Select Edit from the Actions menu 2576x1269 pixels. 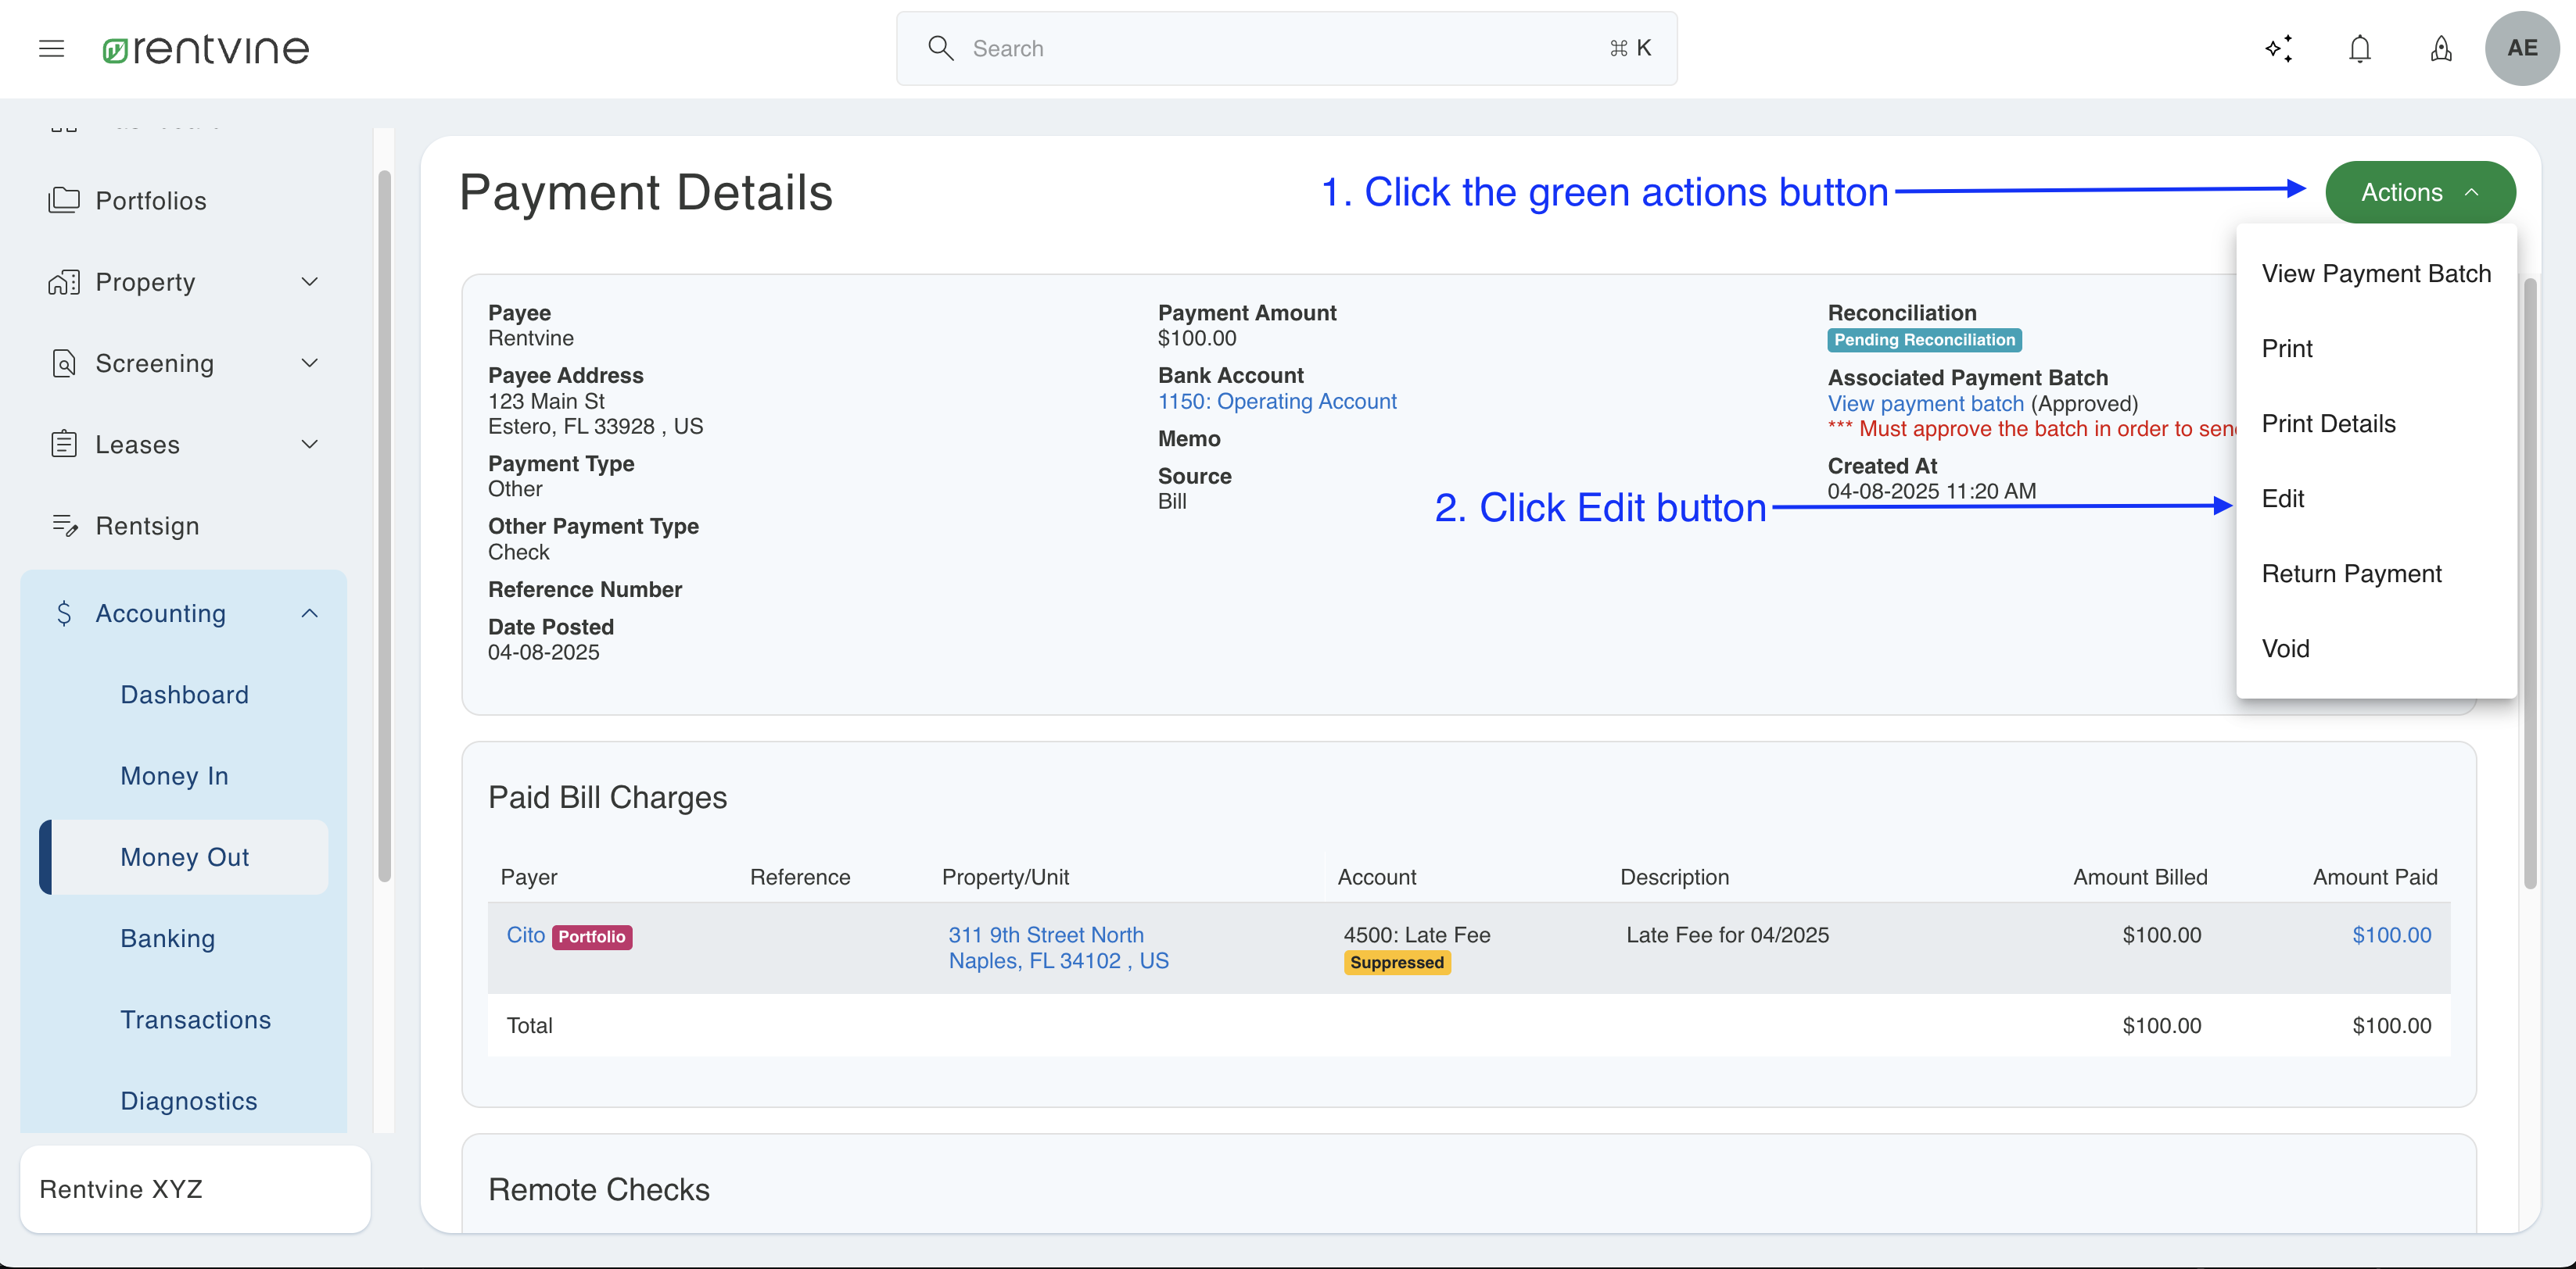(2376, 499)
